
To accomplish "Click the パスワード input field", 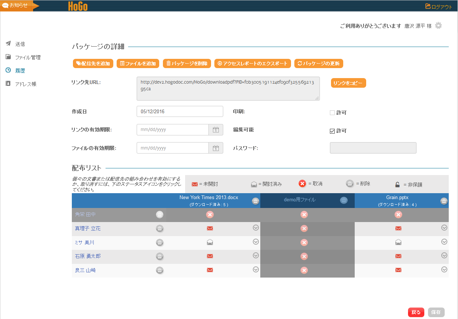I will point(373,148).
